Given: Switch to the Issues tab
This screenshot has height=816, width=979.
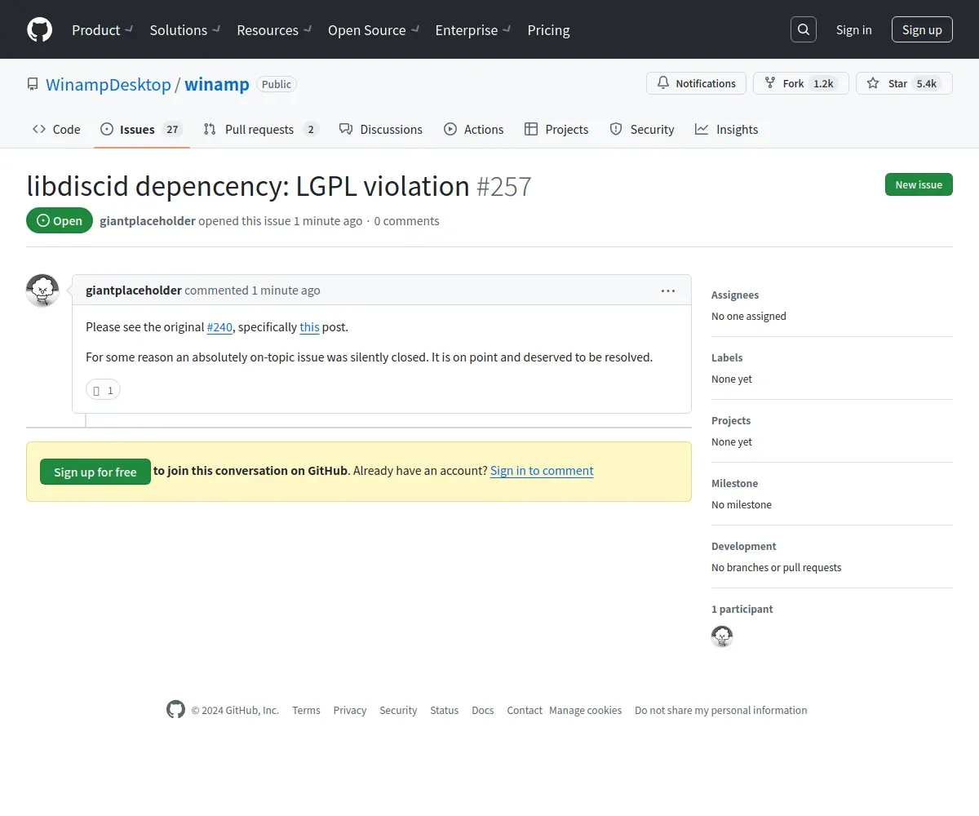Looking at the screenshot, I should click(142, 129).
